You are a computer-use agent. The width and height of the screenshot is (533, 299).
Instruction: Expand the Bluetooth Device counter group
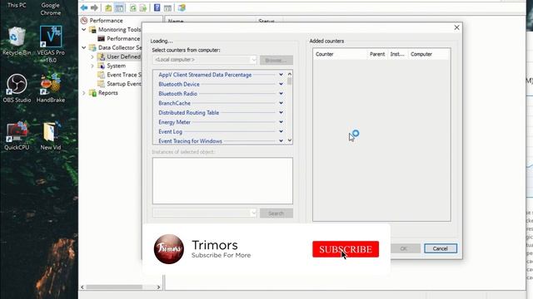click(281, 84)
